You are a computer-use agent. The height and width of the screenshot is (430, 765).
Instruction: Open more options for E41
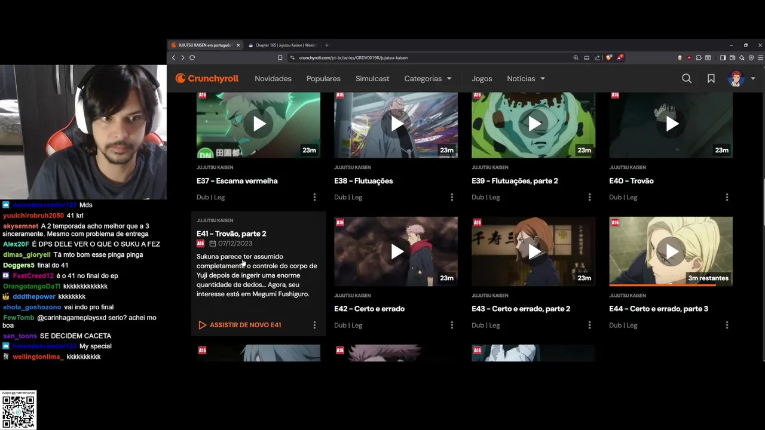pyautogui.click(x=314, y=325)
